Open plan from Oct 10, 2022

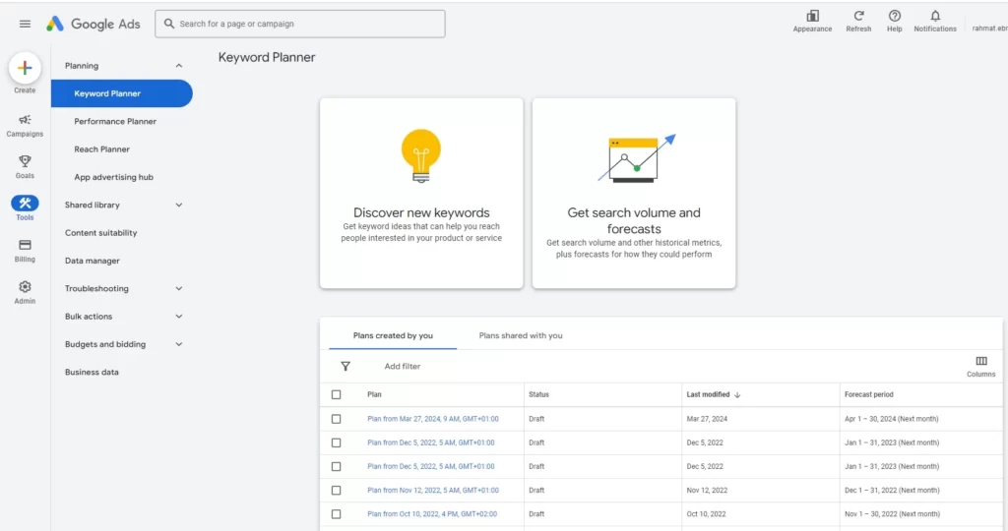(x=432, y=513)
